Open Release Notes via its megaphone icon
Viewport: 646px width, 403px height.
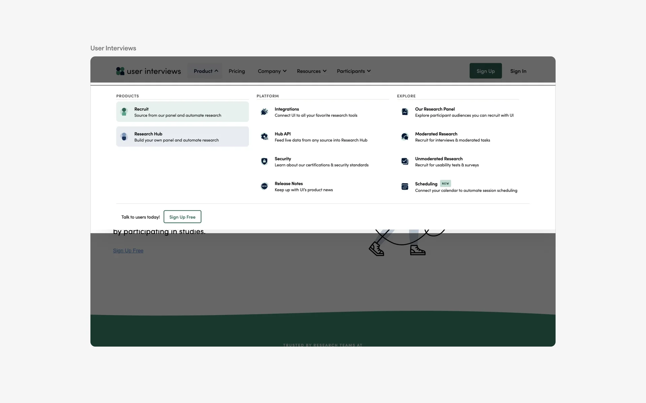(264, 186)
